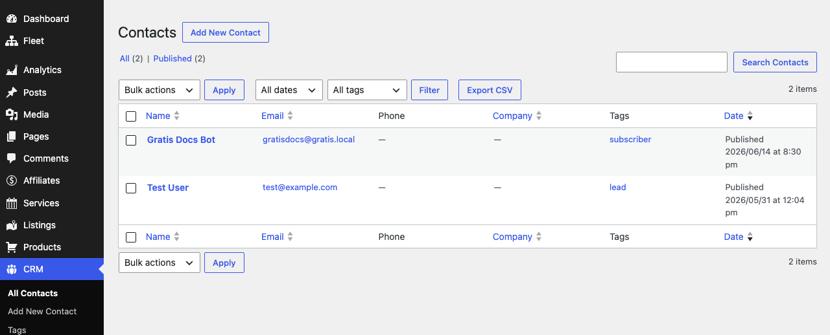The image size is (830, 335).
Task: Click the Add New Contact button
Action: click(226, 32)
